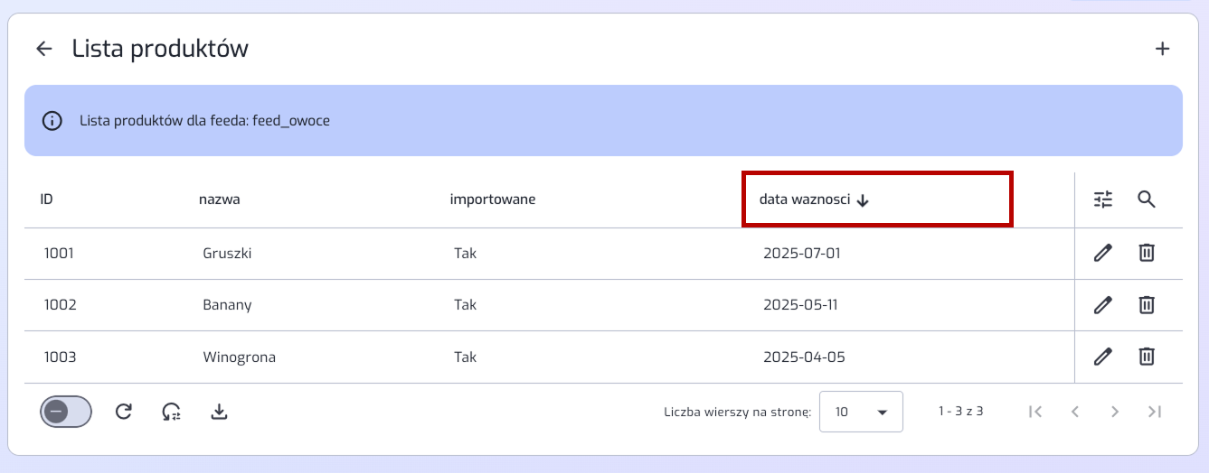Add a new product with plus icon
Image resolution: width=1209 pixels, height=473 pixels.
[1163, 49]
